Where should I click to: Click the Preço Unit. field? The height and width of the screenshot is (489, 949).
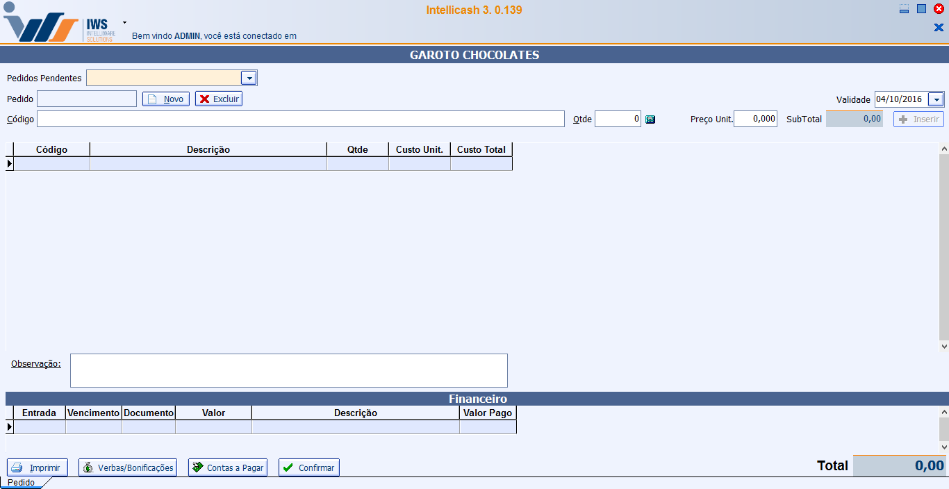click(x=755, y=119)
